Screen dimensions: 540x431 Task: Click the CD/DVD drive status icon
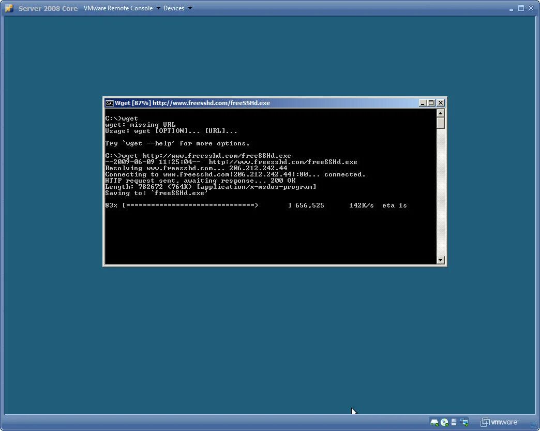tap(444, 422)
